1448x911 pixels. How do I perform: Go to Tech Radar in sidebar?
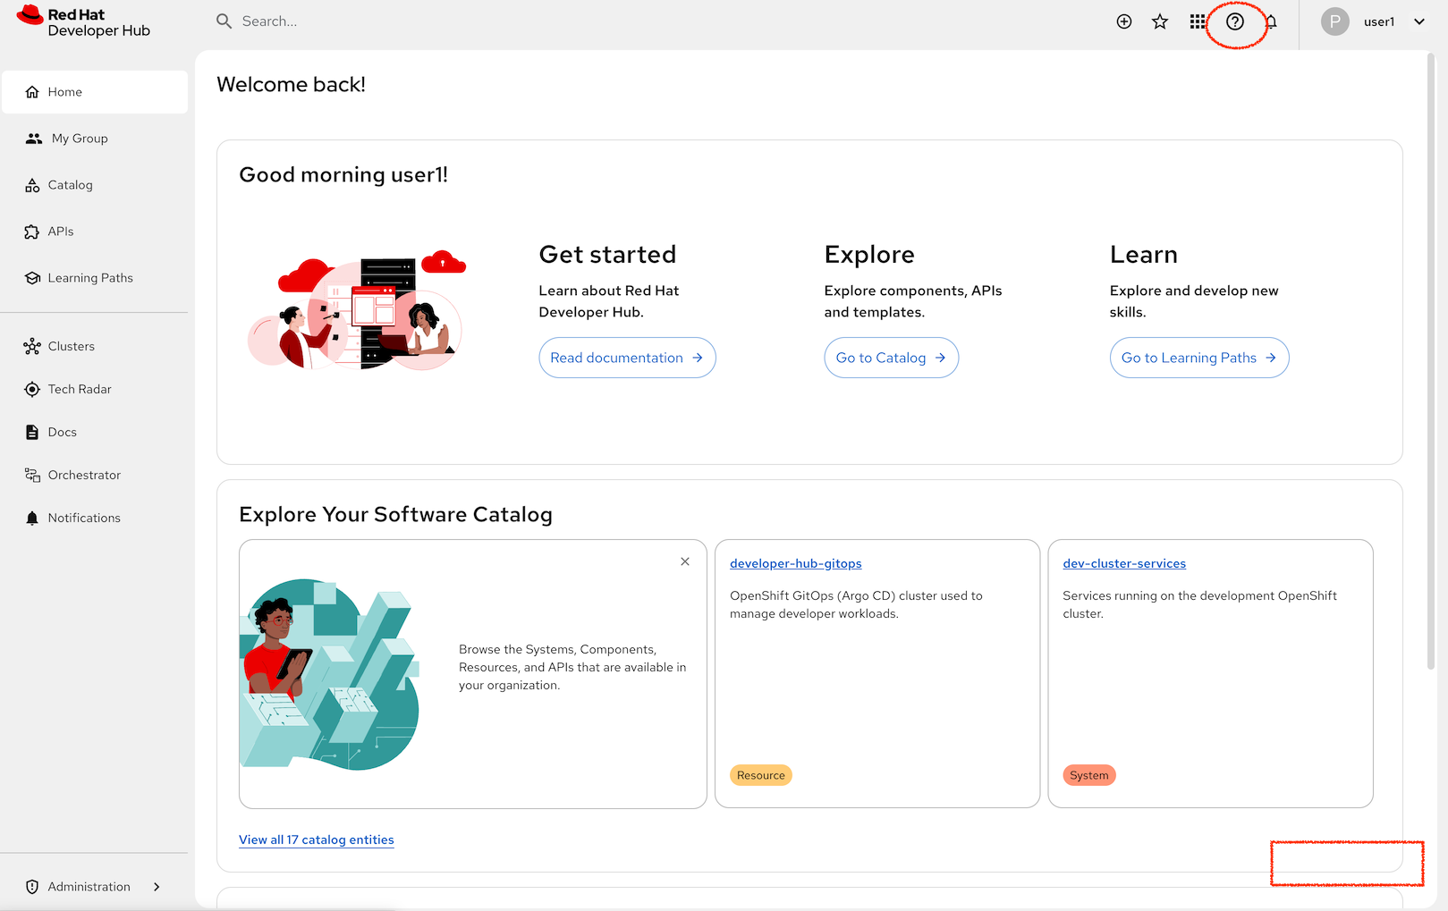pos(79,389)
